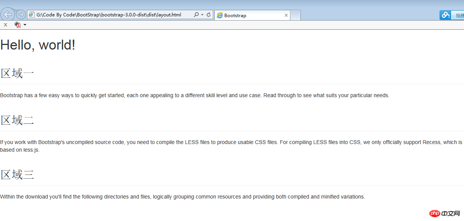Expand the PDF toolbar dropdown arrow
The width and height of the screenshot is (464, 221).
coord(25,25)
